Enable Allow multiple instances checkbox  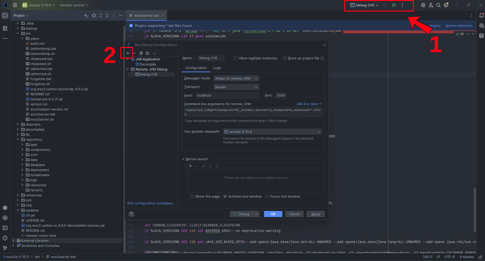click(236, 58)
